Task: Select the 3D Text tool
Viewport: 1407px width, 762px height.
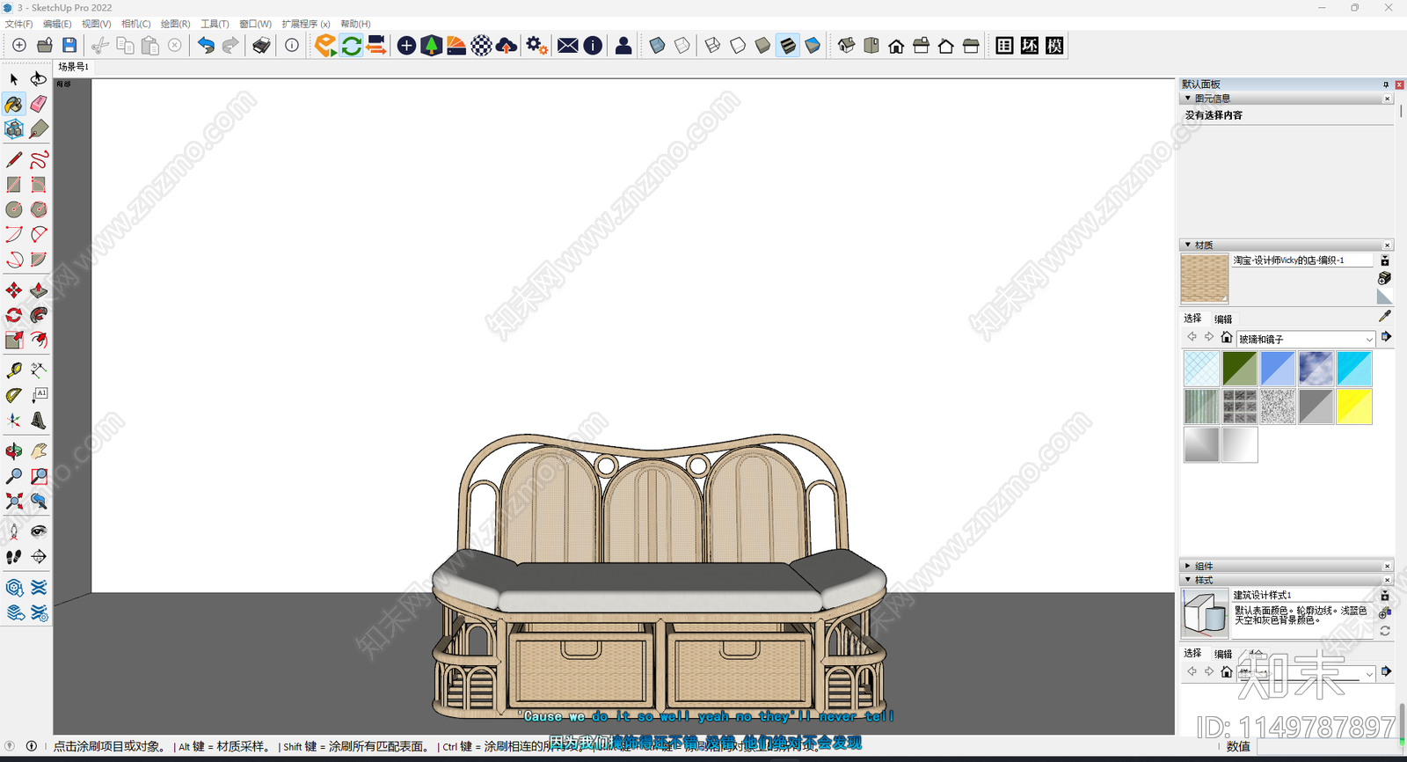Action: pyautogui.click(x=39, y=421)
